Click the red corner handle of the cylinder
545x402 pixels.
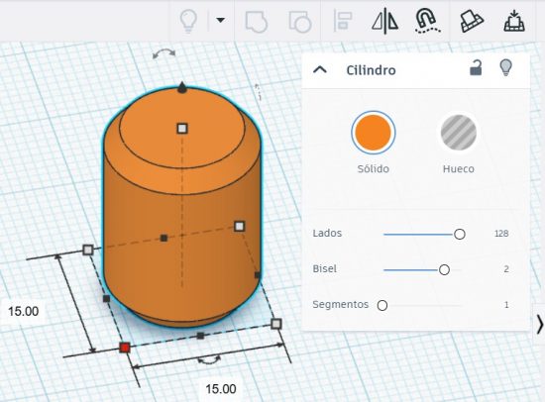click(125, 348)
